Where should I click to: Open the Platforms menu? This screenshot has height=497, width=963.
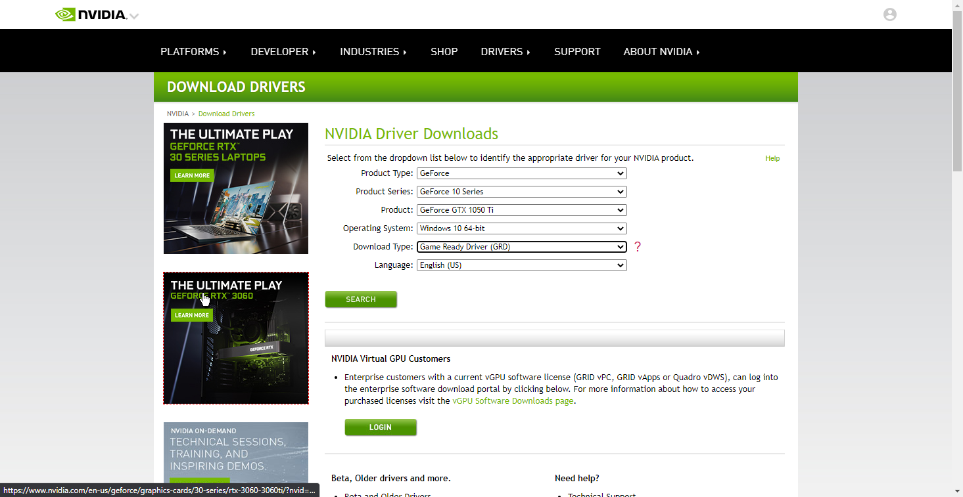(193, 52)
